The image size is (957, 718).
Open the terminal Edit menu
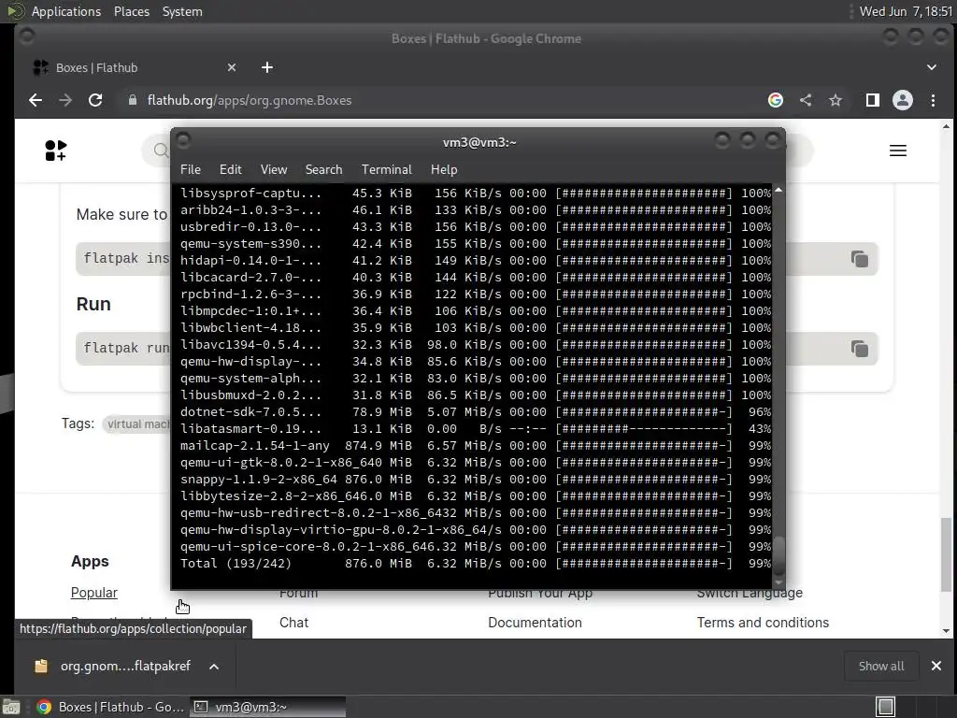tap(230, 170)
